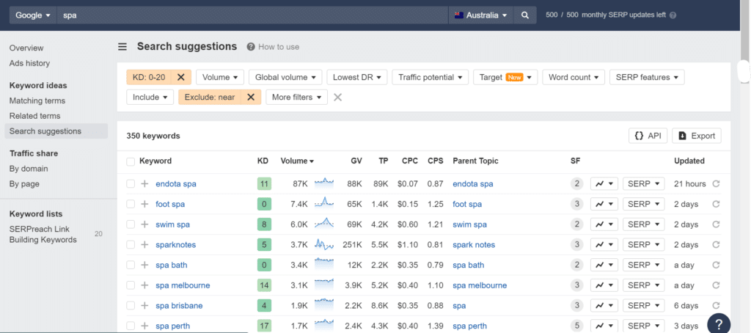Image resolution: width=751 pixels, height=333 pixels.
Task: Refresh the spa brisbane row data
Action: [716, 306]
